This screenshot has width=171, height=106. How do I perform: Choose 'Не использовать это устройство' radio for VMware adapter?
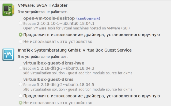21,42
